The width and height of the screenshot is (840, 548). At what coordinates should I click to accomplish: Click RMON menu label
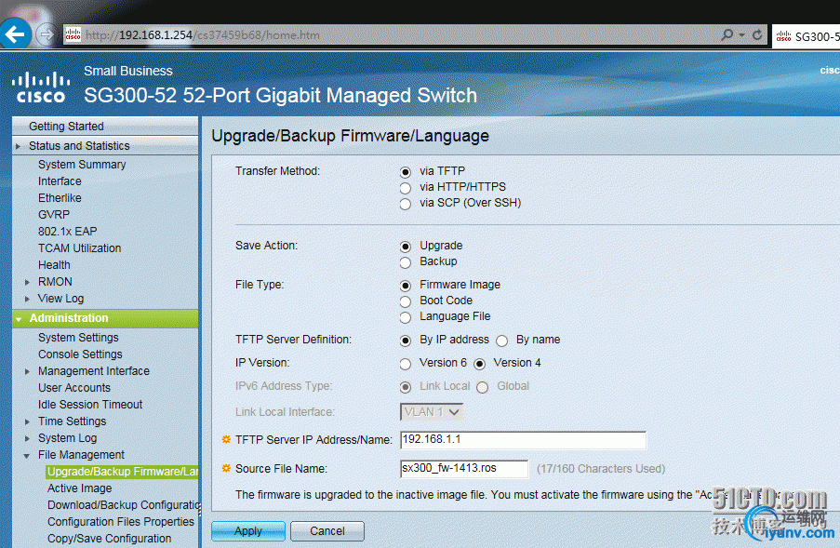(x=55, y=281)
